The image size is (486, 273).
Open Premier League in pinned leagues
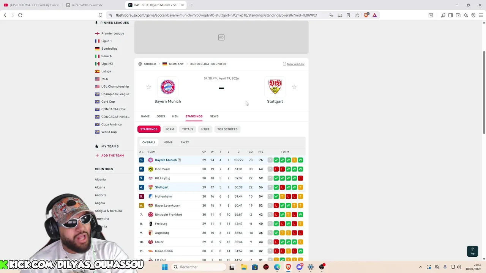click(x=113, y=33)
